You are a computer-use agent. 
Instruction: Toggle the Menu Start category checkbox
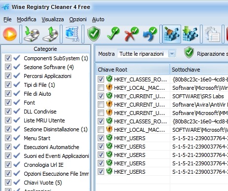pyautogui.click(x=8, y=138)
